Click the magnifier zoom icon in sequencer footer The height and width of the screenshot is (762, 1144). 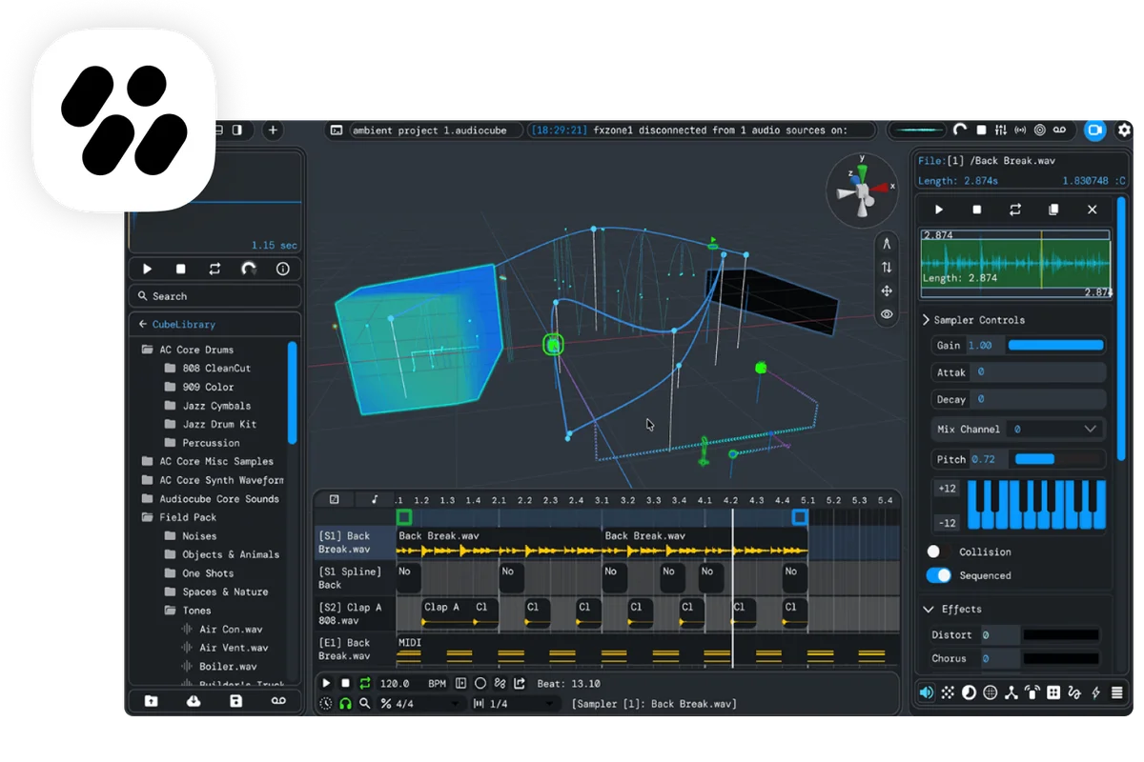coord(364,704)
